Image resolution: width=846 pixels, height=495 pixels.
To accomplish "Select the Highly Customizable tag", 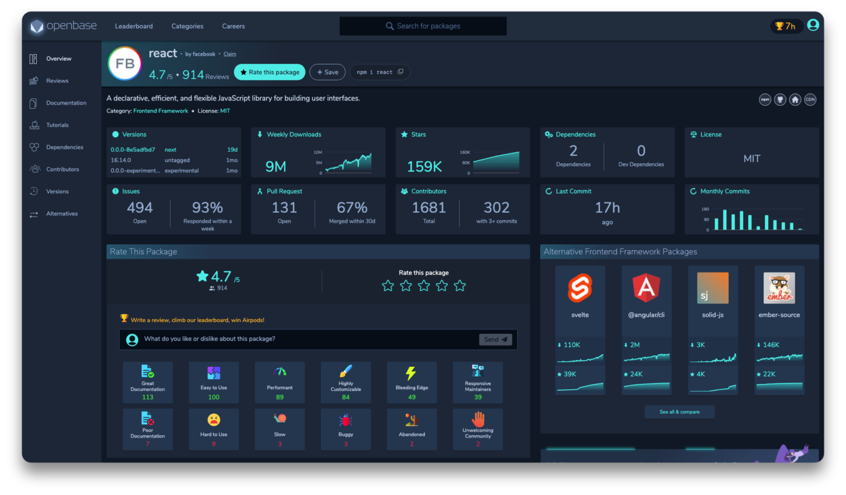I will pos(346,383).
